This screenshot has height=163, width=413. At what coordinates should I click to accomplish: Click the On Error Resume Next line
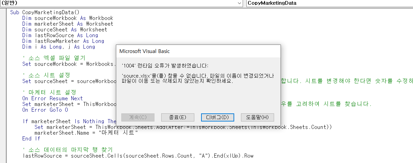point(52,98)
